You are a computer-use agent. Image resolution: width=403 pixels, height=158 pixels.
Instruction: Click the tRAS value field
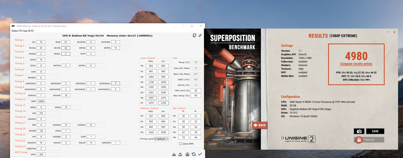click(65, 42)
